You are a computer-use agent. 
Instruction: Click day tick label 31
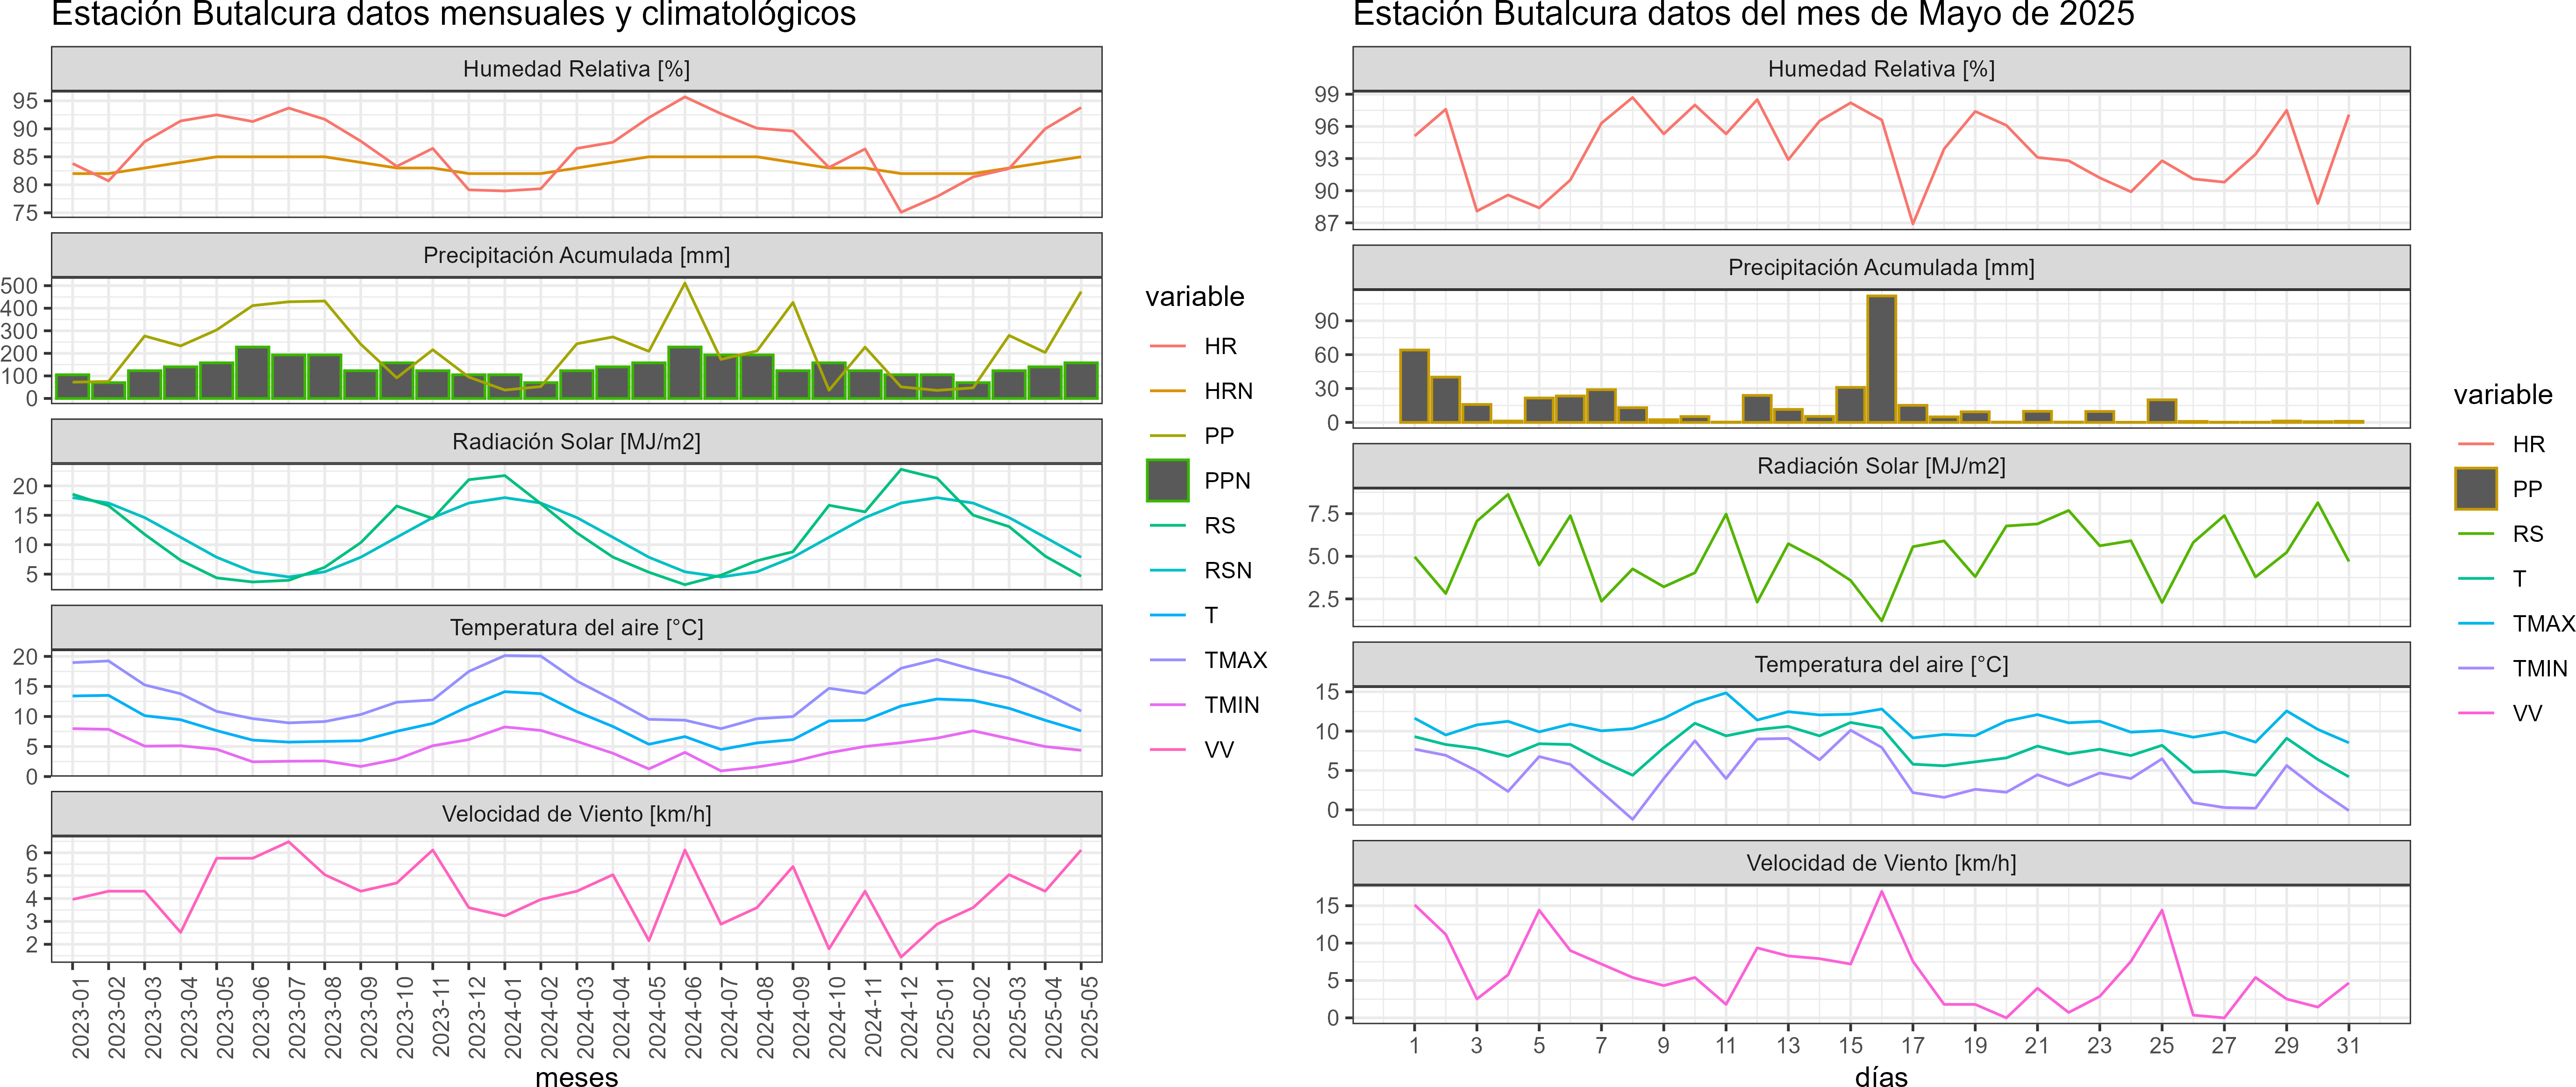tap(2348, 1045)
